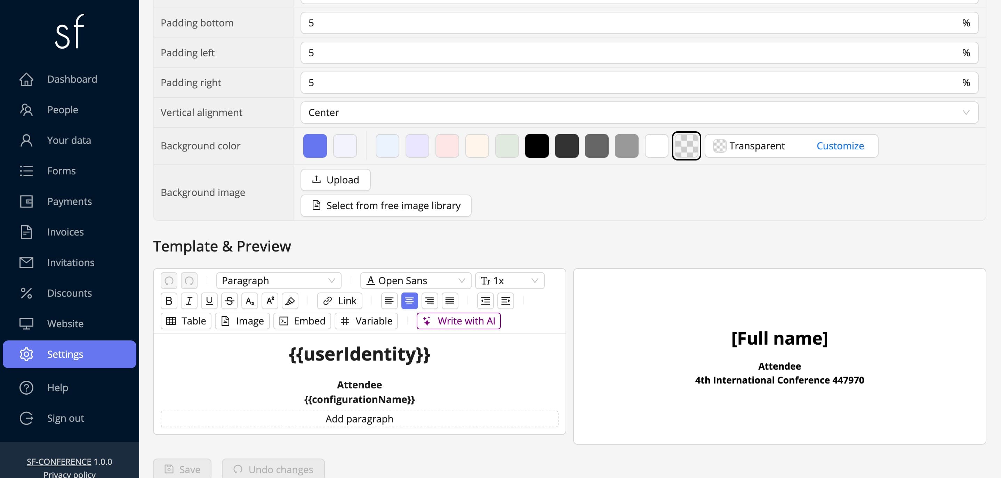Click the Padding left input field
Screen dimensions: 1001x478
point(640,53)
